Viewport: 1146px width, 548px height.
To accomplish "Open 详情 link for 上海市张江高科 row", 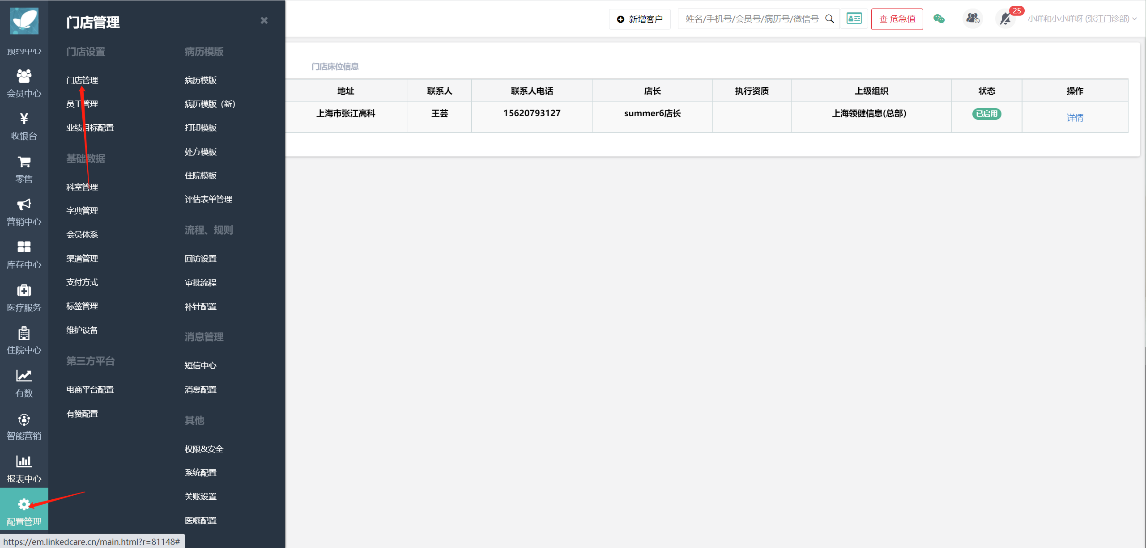I will [1075, 118].
